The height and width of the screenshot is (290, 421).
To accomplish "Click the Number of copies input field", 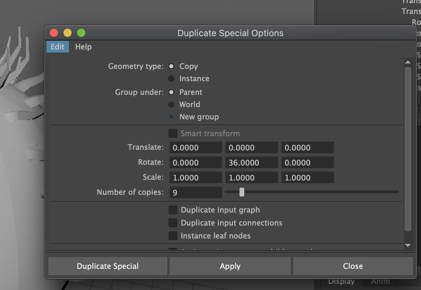I will coord(196,192).
